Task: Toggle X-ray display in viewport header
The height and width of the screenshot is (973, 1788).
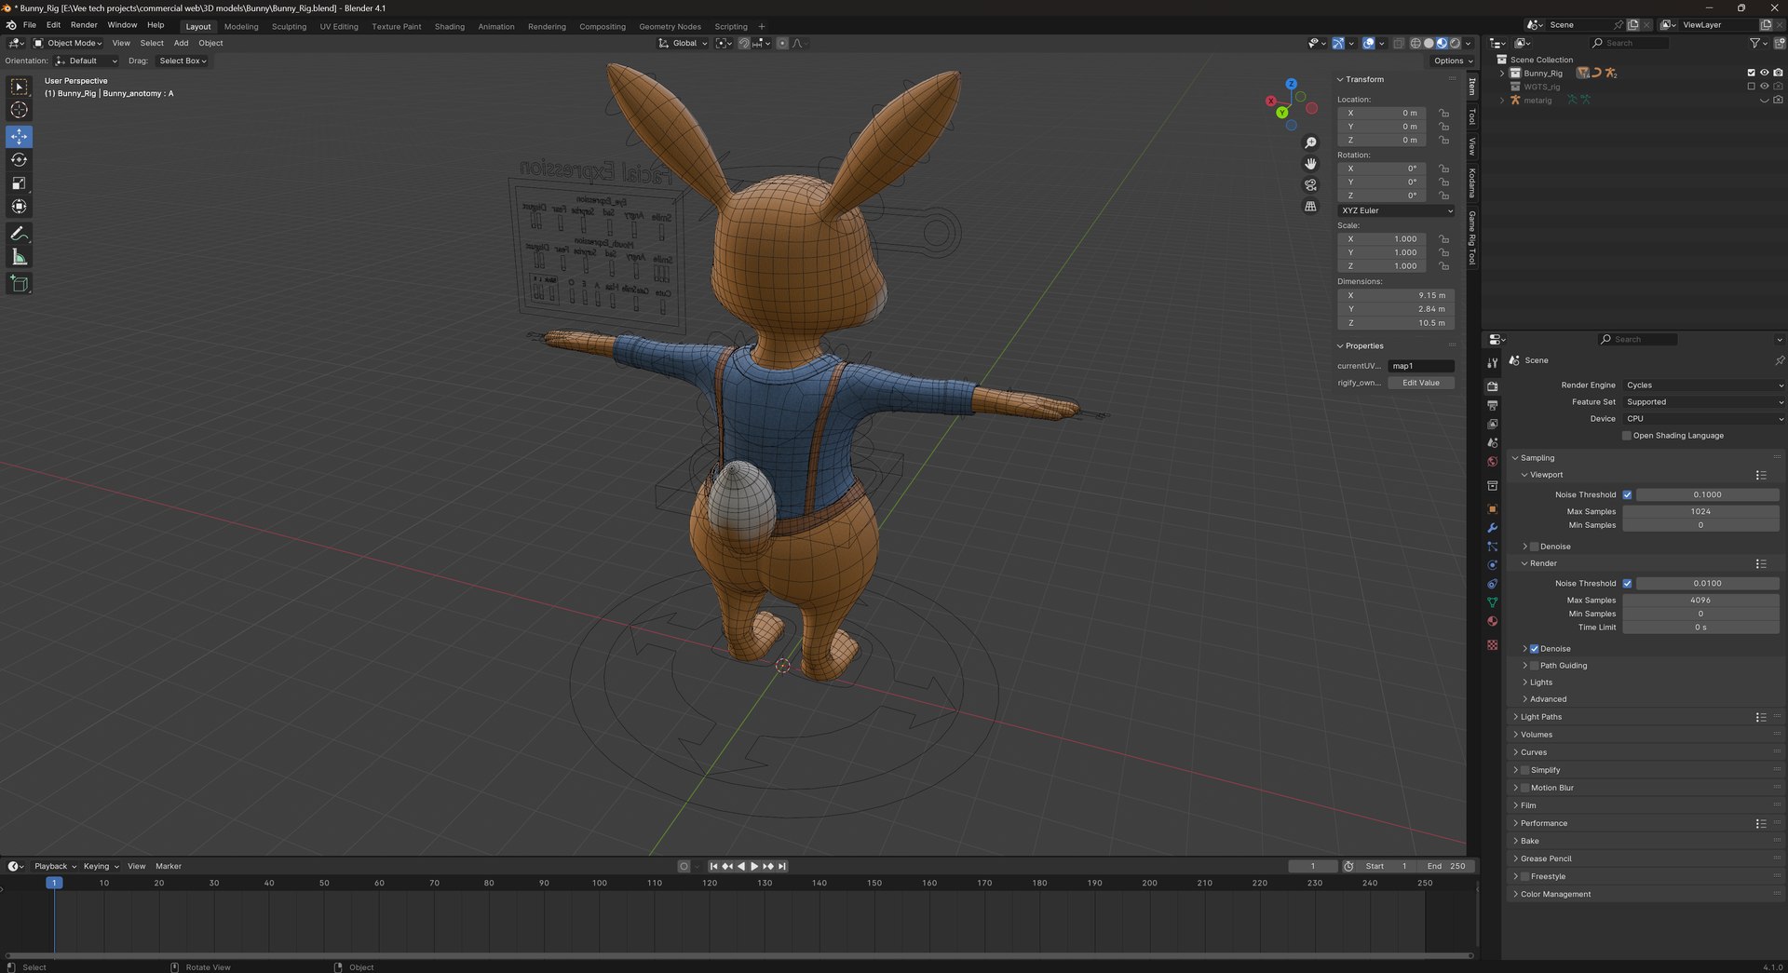Action: click(x=1399, y=43)
